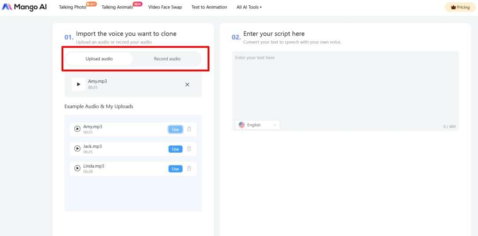
Task: Expand the All AI Tools menu
Action: 249,7
